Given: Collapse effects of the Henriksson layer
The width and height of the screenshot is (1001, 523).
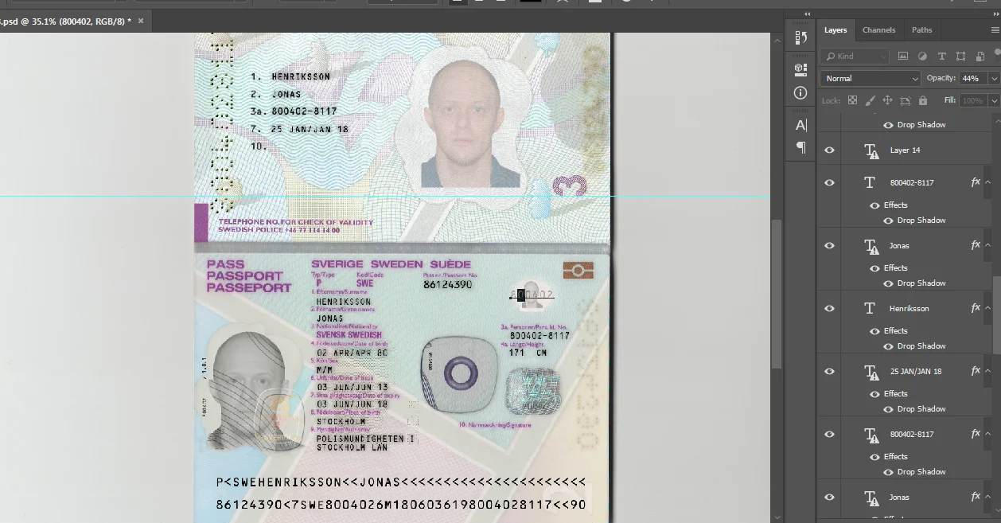Looking at the screenshot, I should pyautogui.click(x=988, y=308).
